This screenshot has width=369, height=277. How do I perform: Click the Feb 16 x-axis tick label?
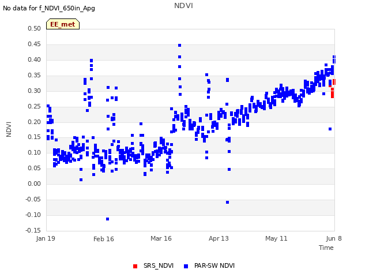tap(104, 239)
